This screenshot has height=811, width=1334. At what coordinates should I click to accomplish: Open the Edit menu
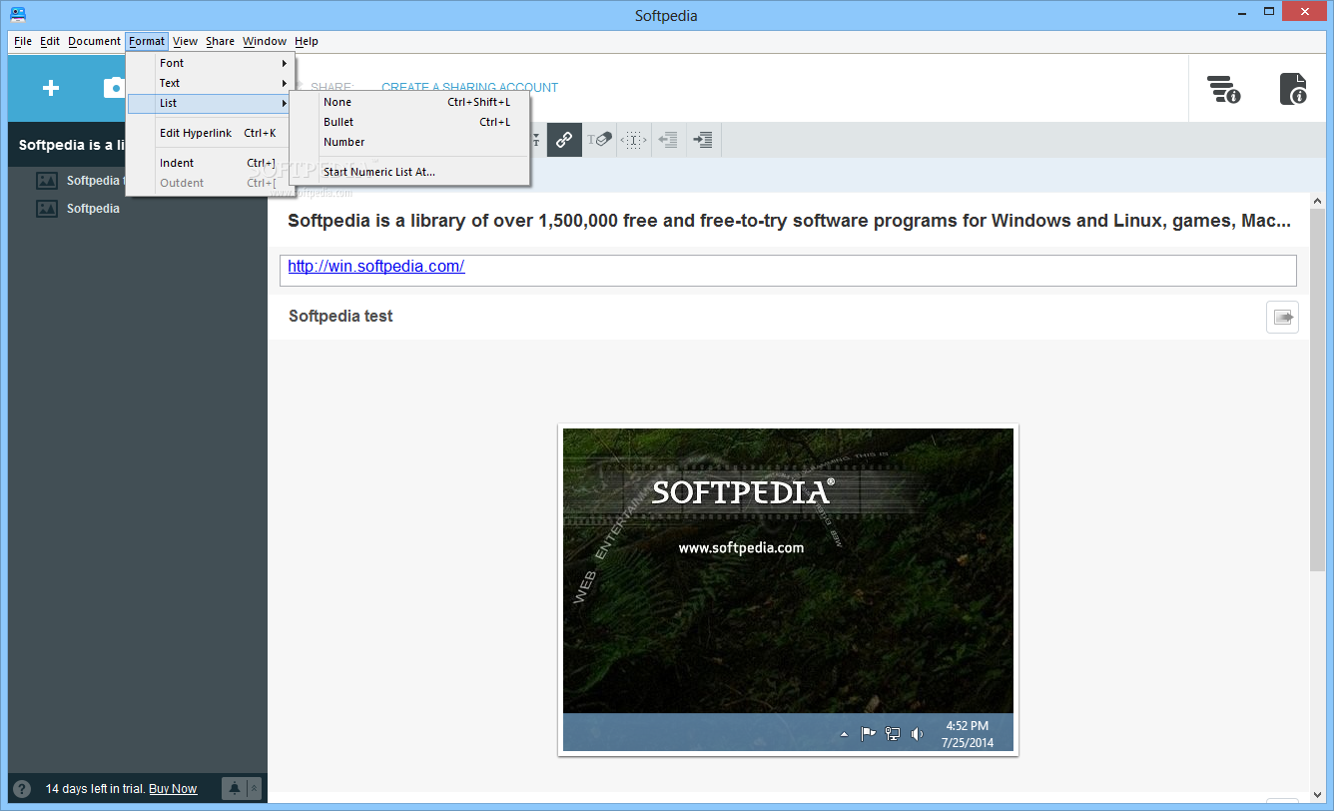coord(50,41)
